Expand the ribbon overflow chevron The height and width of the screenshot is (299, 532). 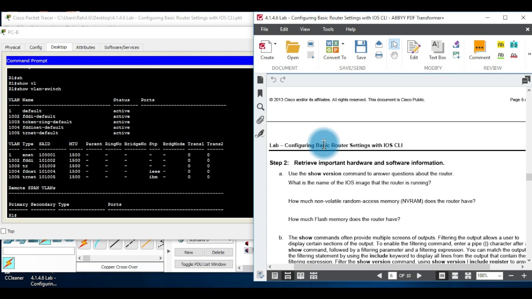(x=529, y=54)
